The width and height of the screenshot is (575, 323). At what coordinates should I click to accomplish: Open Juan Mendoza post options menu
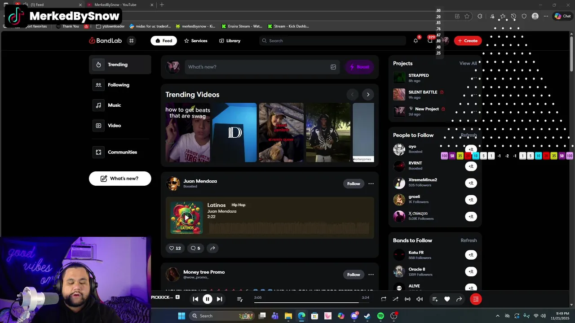[x=371, y=183]
